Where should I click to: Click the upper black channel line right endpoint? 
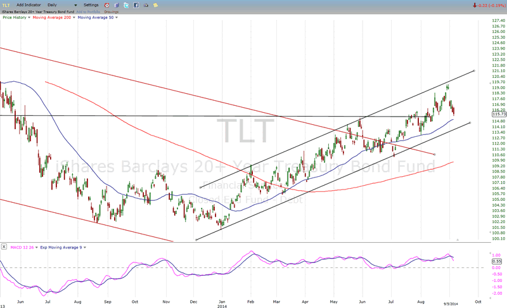coord(474,70)
